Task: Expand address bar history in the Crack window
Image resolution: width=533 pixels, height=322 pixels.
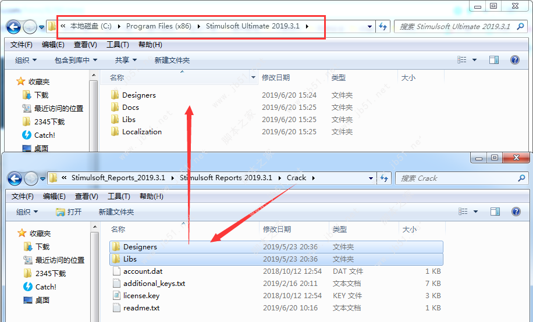Action: click(371, 178)
